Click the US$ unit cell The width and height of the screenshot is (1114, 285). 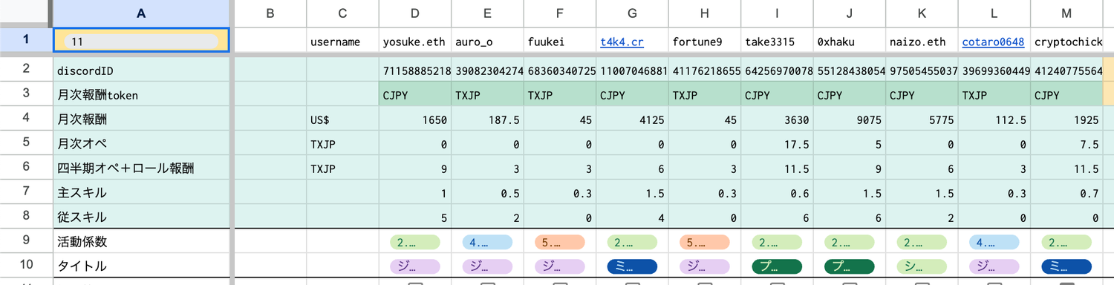coord(342,119)
